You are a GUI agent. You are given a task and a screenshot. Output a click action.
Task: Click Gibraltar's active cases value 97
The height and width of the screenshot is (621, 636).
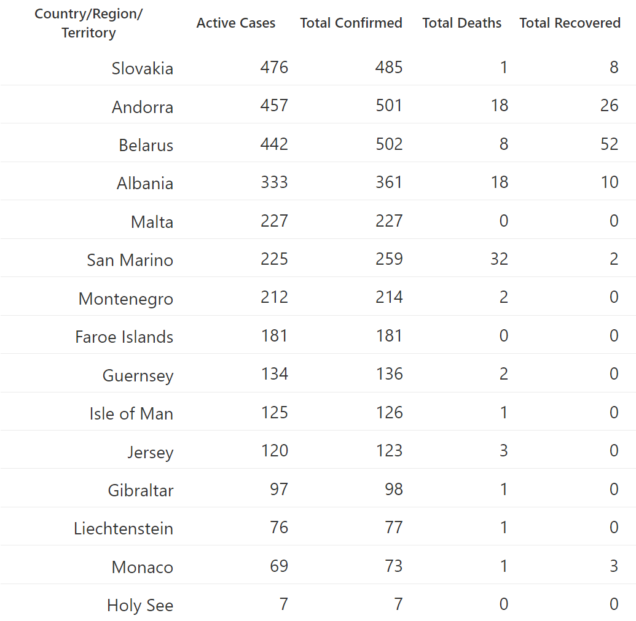coord(279,489)
